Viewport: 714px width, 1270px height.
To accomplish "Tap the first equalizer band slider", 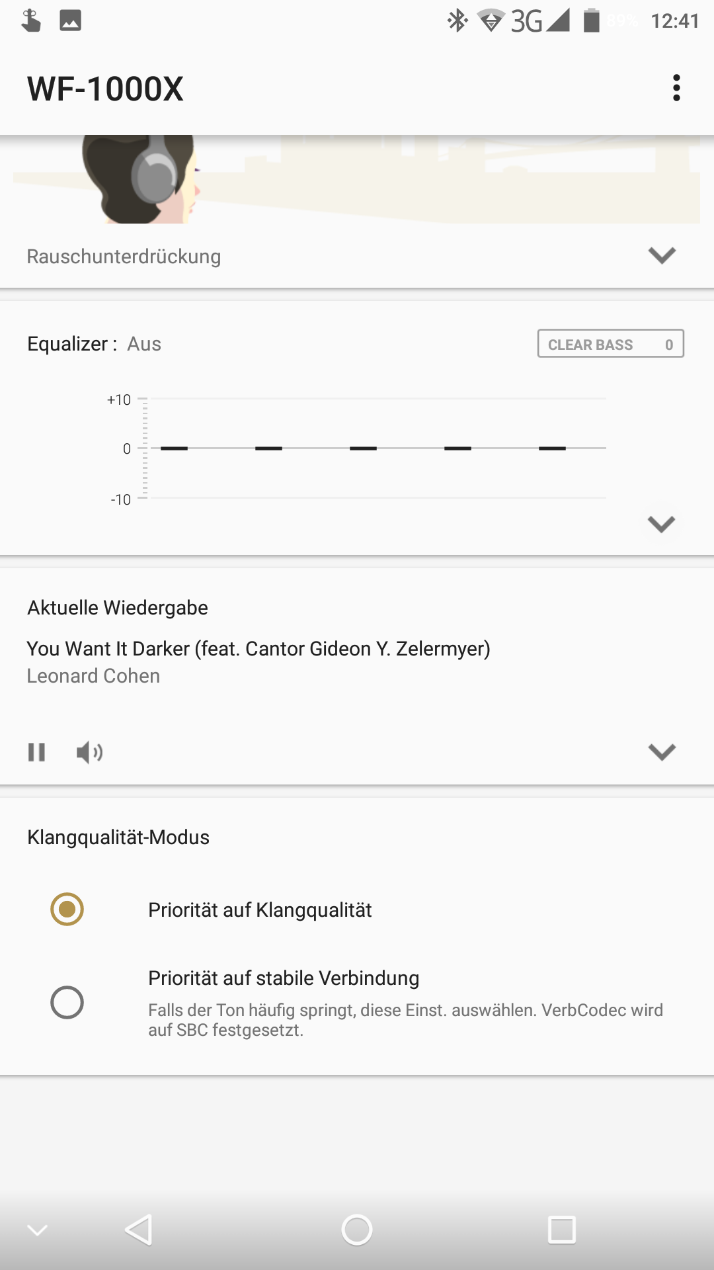I will coord(174,448).
